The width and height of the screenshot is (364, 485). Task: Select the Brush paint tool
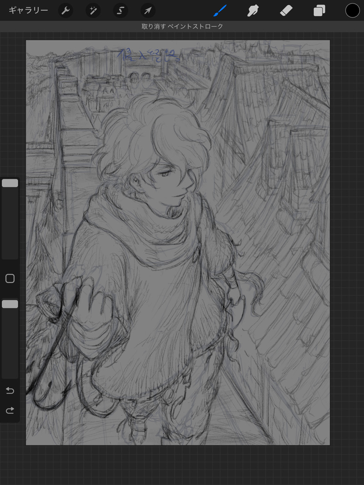(220, 11)
